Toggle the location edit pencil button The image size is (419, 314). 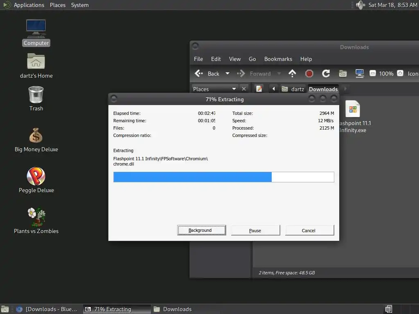tap(259, 89)
